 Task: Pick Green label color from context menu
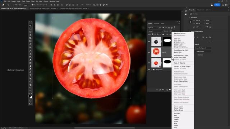176,121
